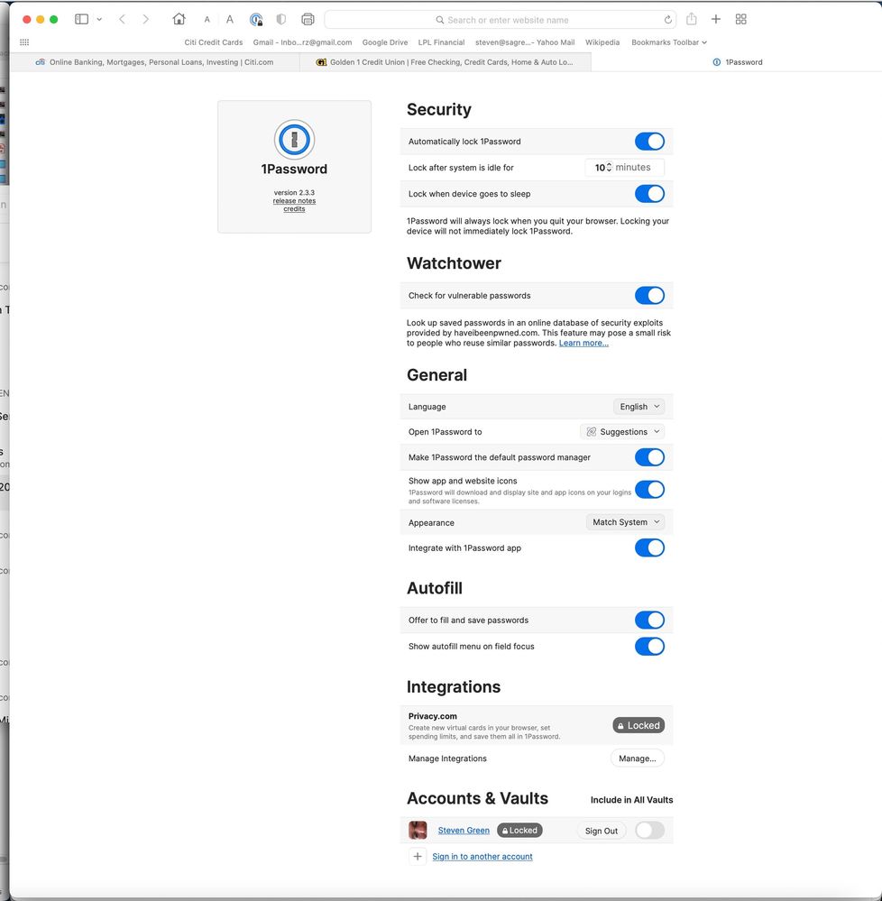Show the tab overview grid icon

tap(741, 20)
